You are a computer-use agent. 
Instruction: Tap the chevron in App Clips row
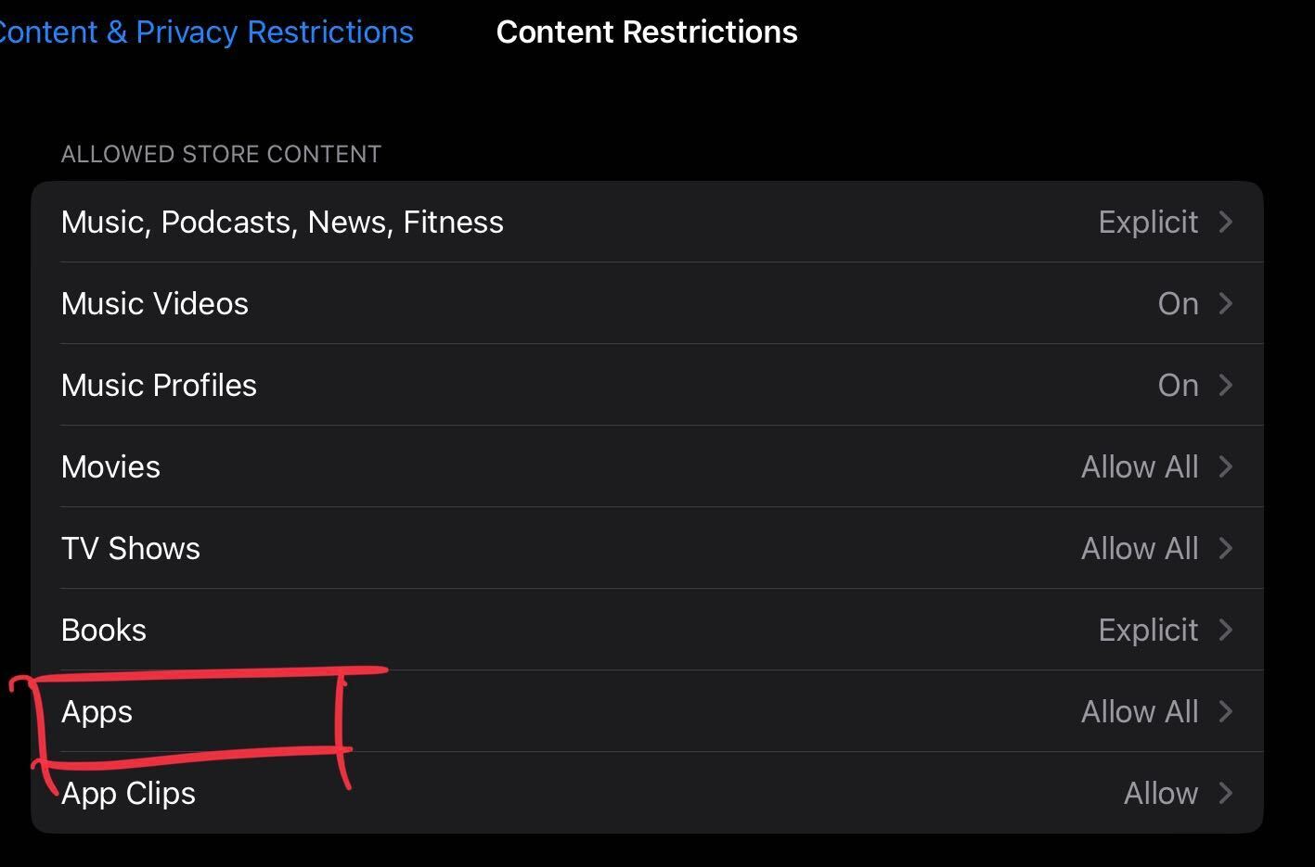coord(1225,793)
